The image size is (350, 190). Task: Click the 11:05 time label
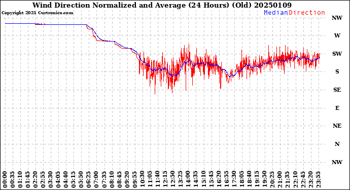pos(150,180)
